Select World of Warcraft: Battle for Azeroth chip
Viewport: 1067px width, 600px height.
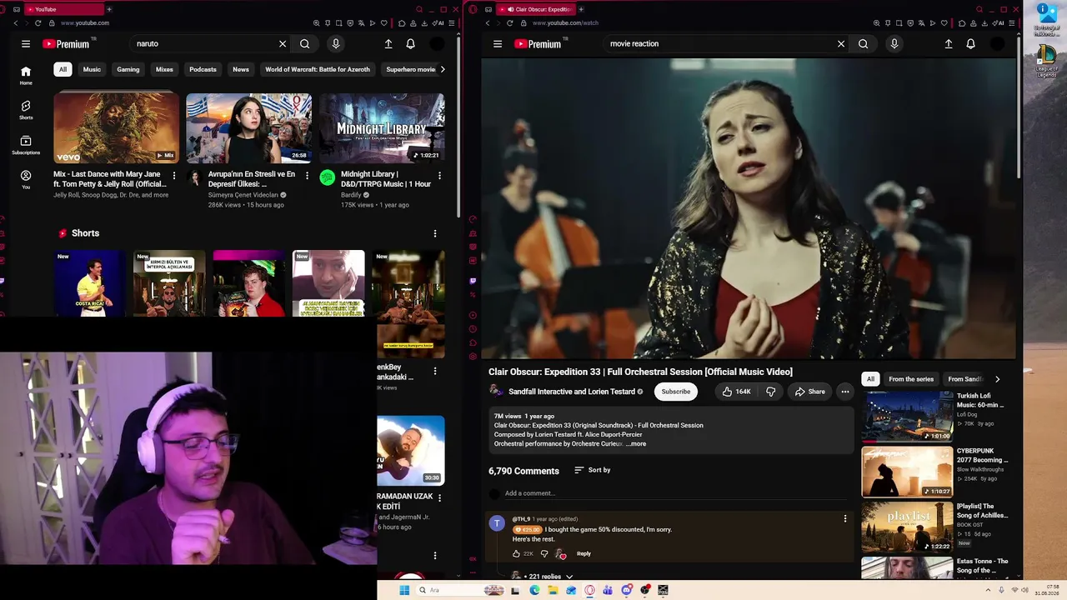(x=318, y=69)
